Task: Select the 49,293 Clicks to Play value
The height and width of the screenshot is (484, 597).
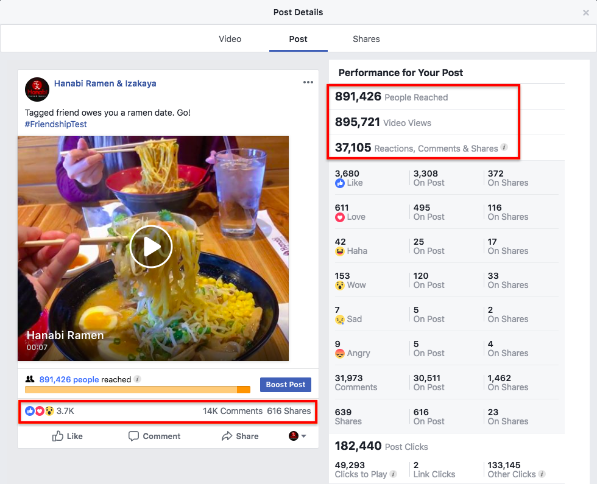Action: coord(350,465)
